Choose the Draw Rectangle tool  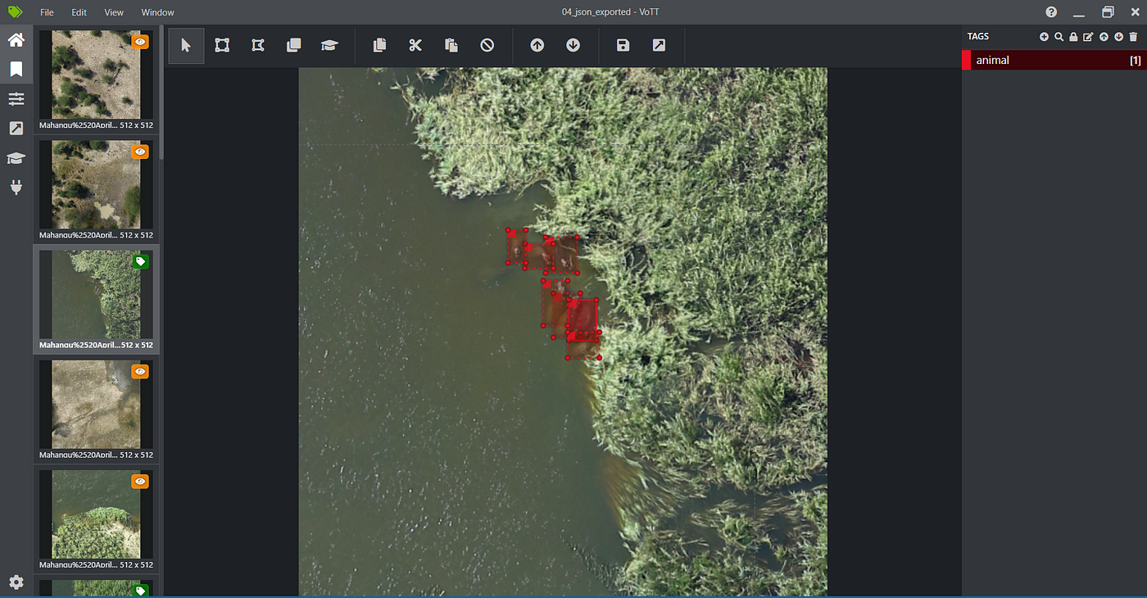pyautogui.click(x=222, y=45)
